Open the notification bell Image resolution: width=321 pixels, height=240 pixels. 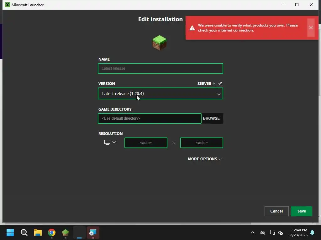313,232
